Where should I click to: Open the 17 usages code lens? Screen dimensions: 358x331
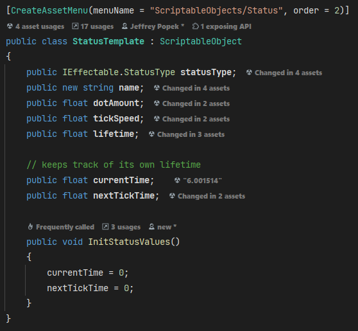[92, 26]
